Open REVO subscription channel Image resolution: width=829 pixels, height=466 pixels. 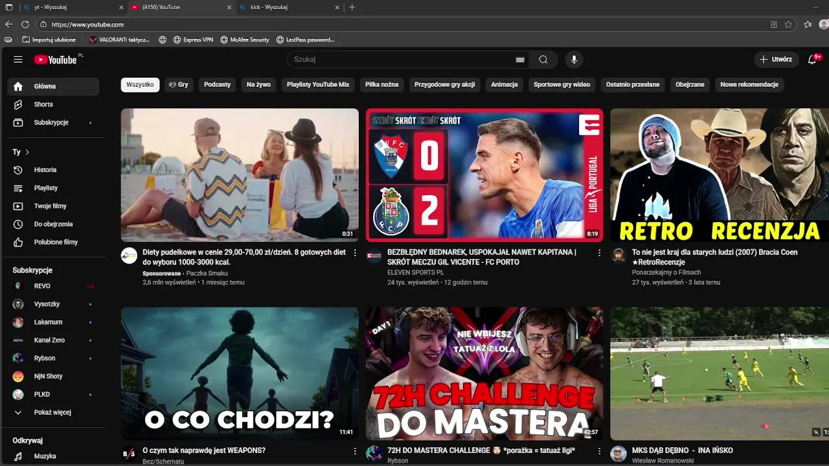[53, 285]
